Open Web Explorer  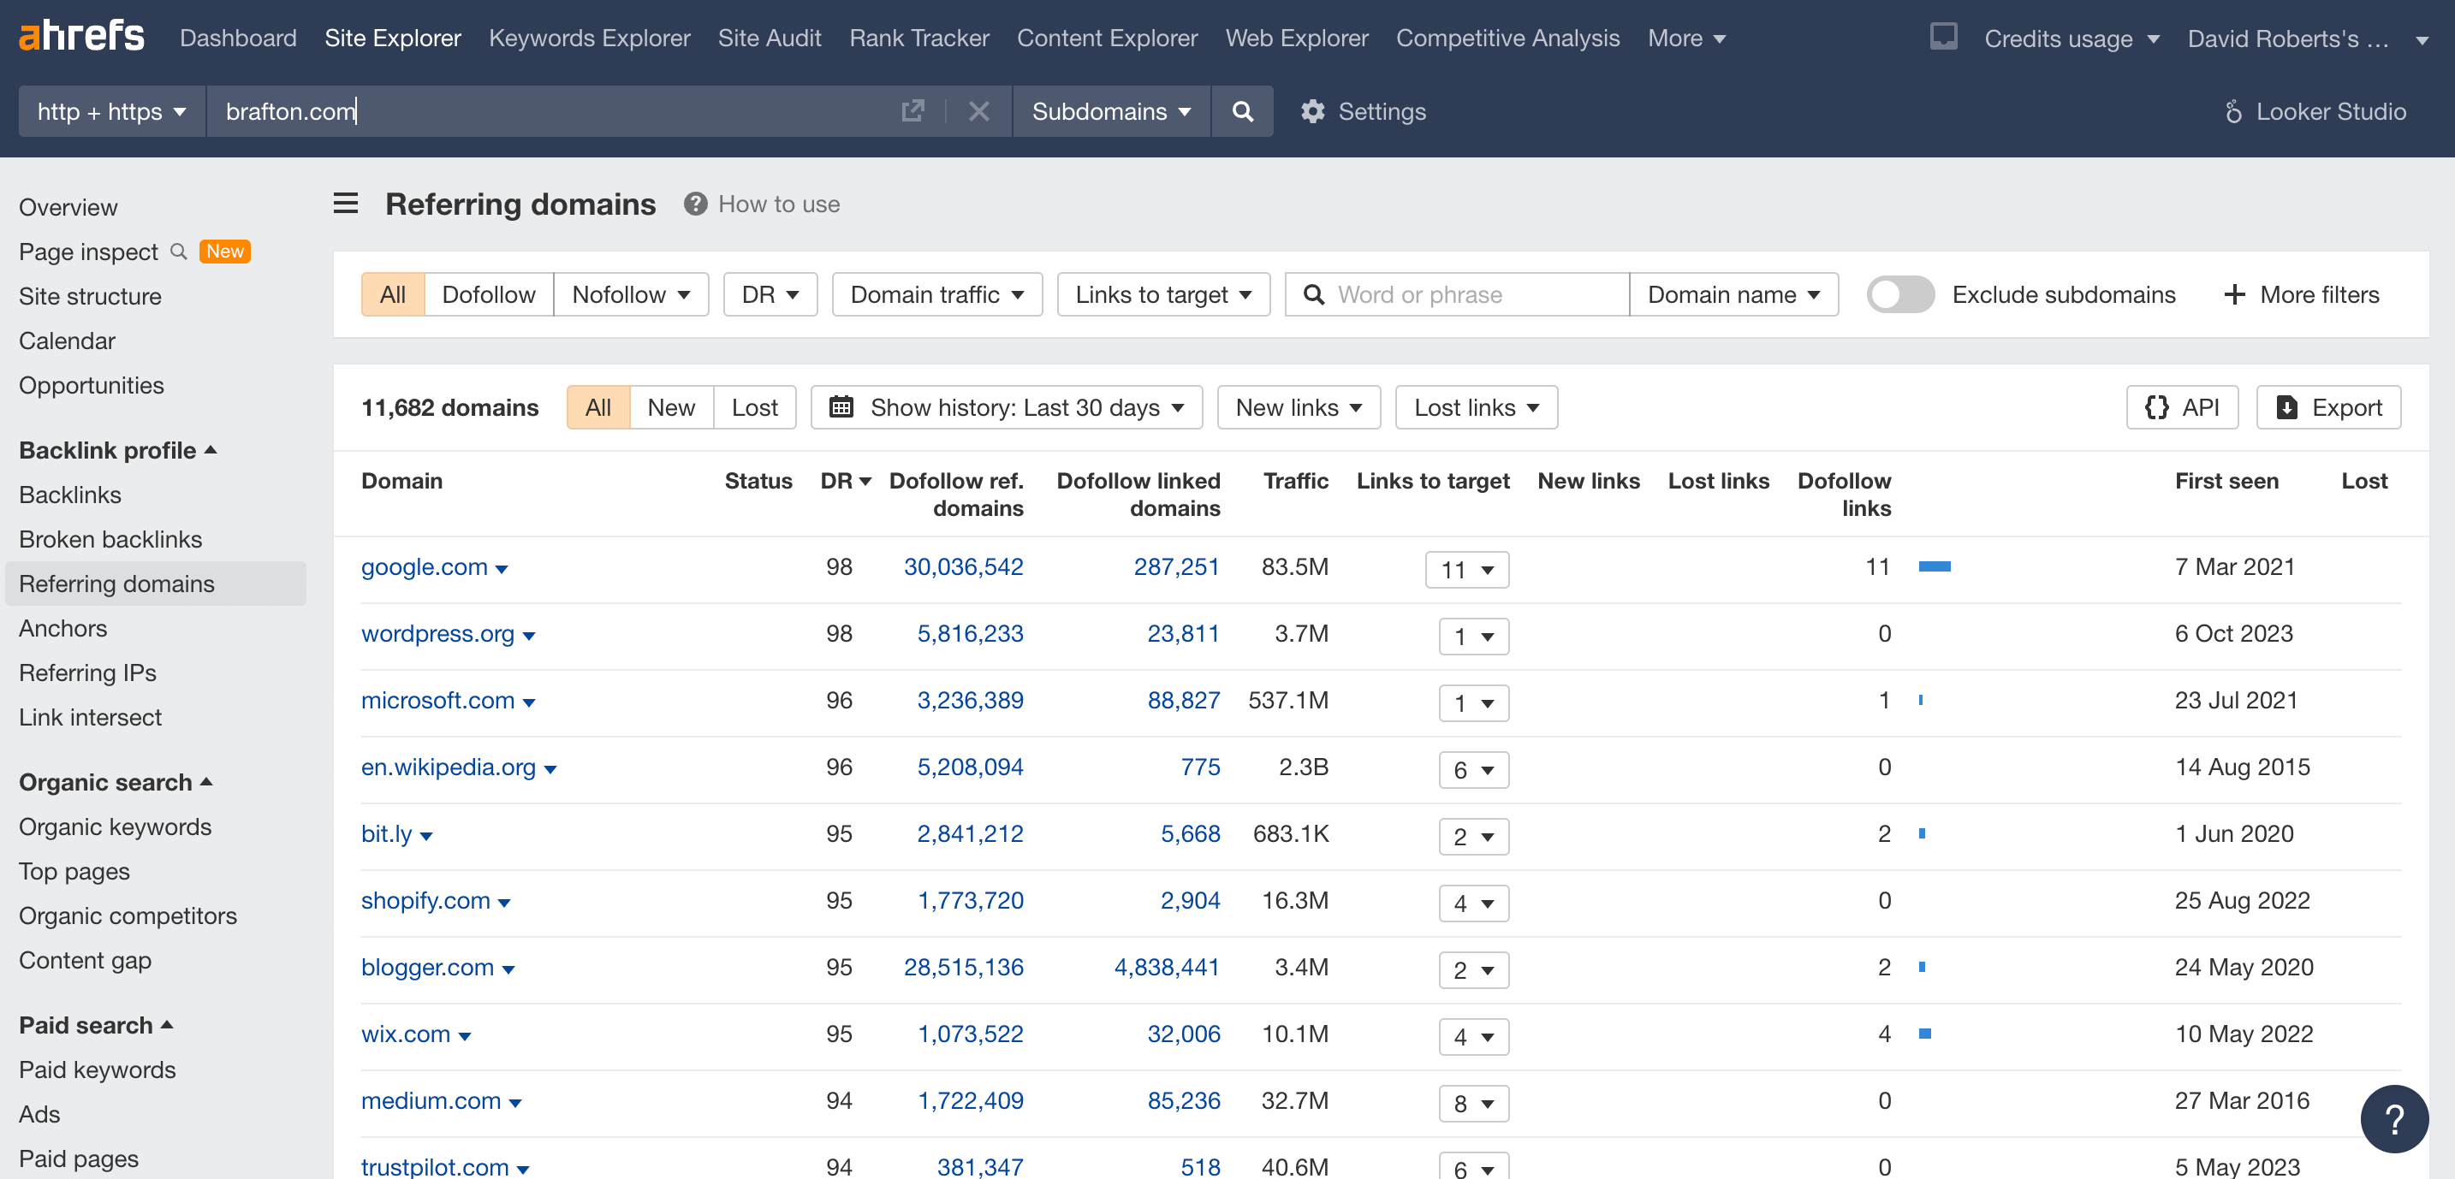point(1296,39)
